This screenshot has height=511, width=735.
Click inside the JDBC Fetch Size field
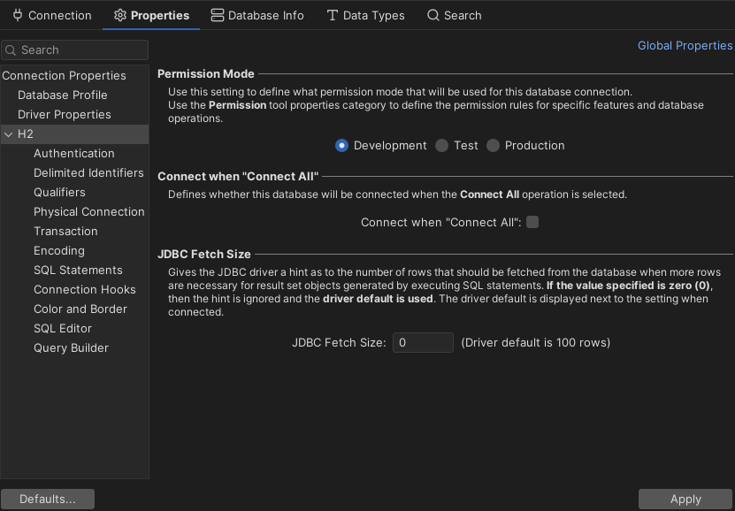(x=422, y=342)
